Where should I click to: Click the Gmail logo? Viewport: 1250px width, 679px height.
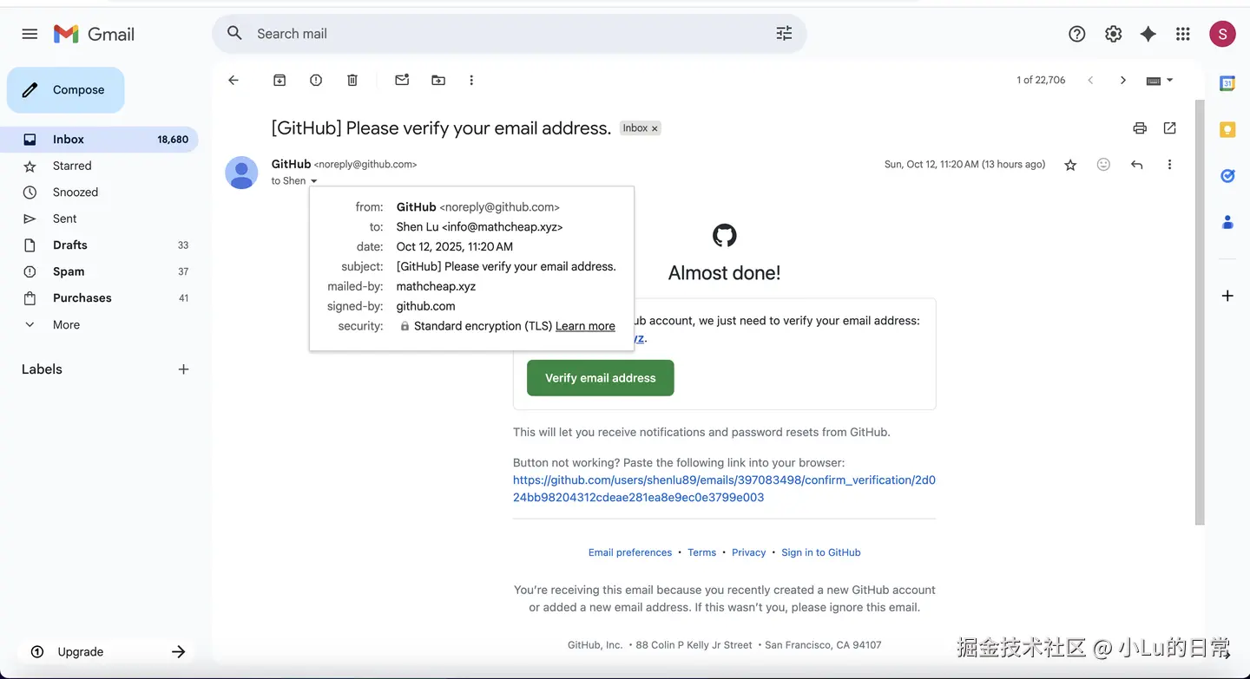94,34
